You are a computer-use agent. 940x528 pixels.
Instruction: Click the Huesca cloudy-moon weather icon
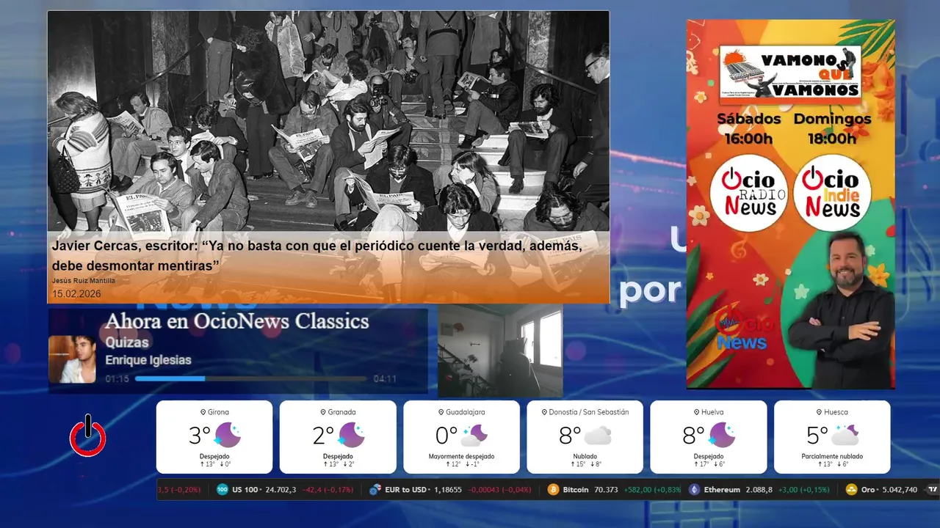click(x=845, y=435)
